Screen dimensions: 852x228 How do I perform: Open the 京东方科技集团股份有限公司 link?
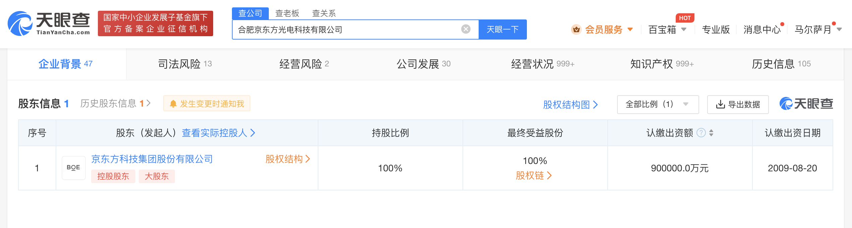(x=152, y=159)
